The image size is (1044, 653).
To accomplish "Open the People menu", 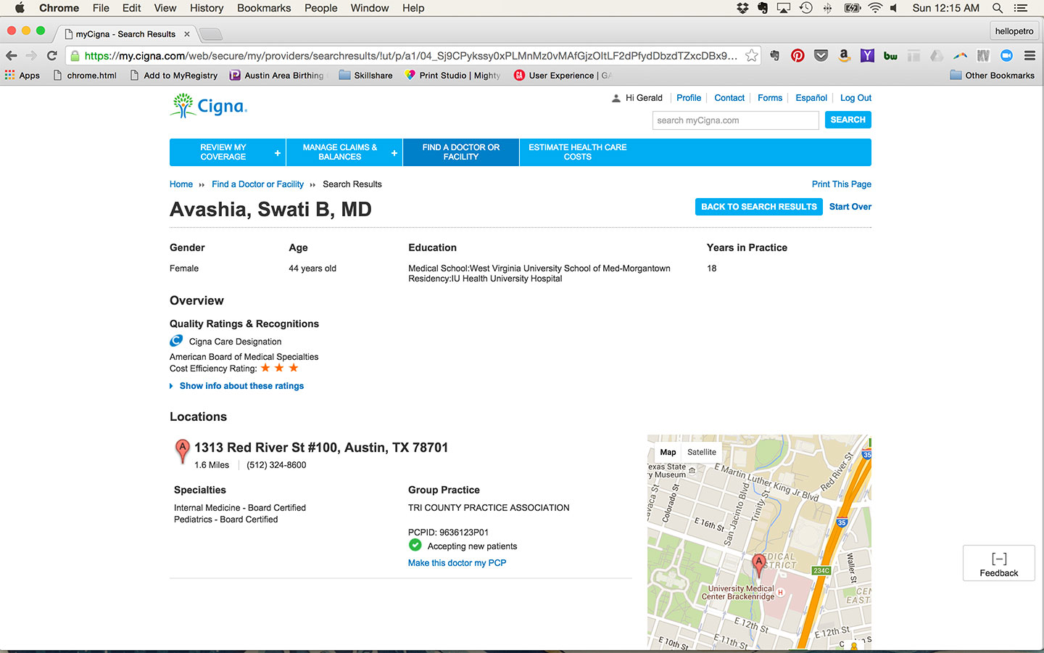I will [x=320, y=8].
